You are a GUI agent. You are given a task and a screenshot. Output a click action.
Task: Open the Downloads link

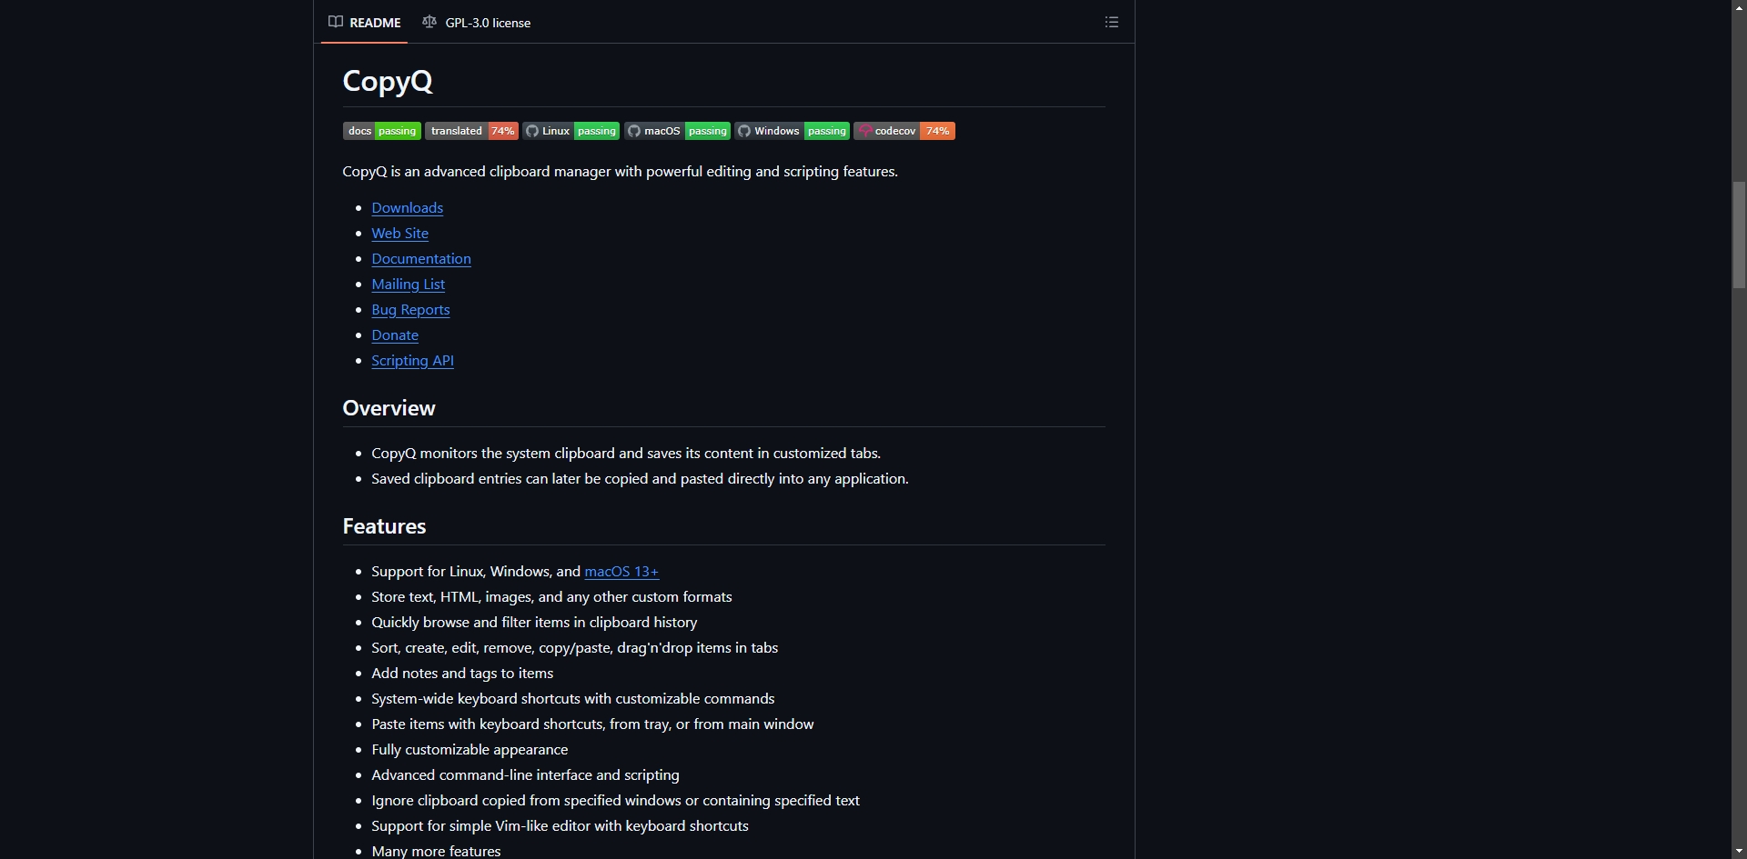point(407,208)
